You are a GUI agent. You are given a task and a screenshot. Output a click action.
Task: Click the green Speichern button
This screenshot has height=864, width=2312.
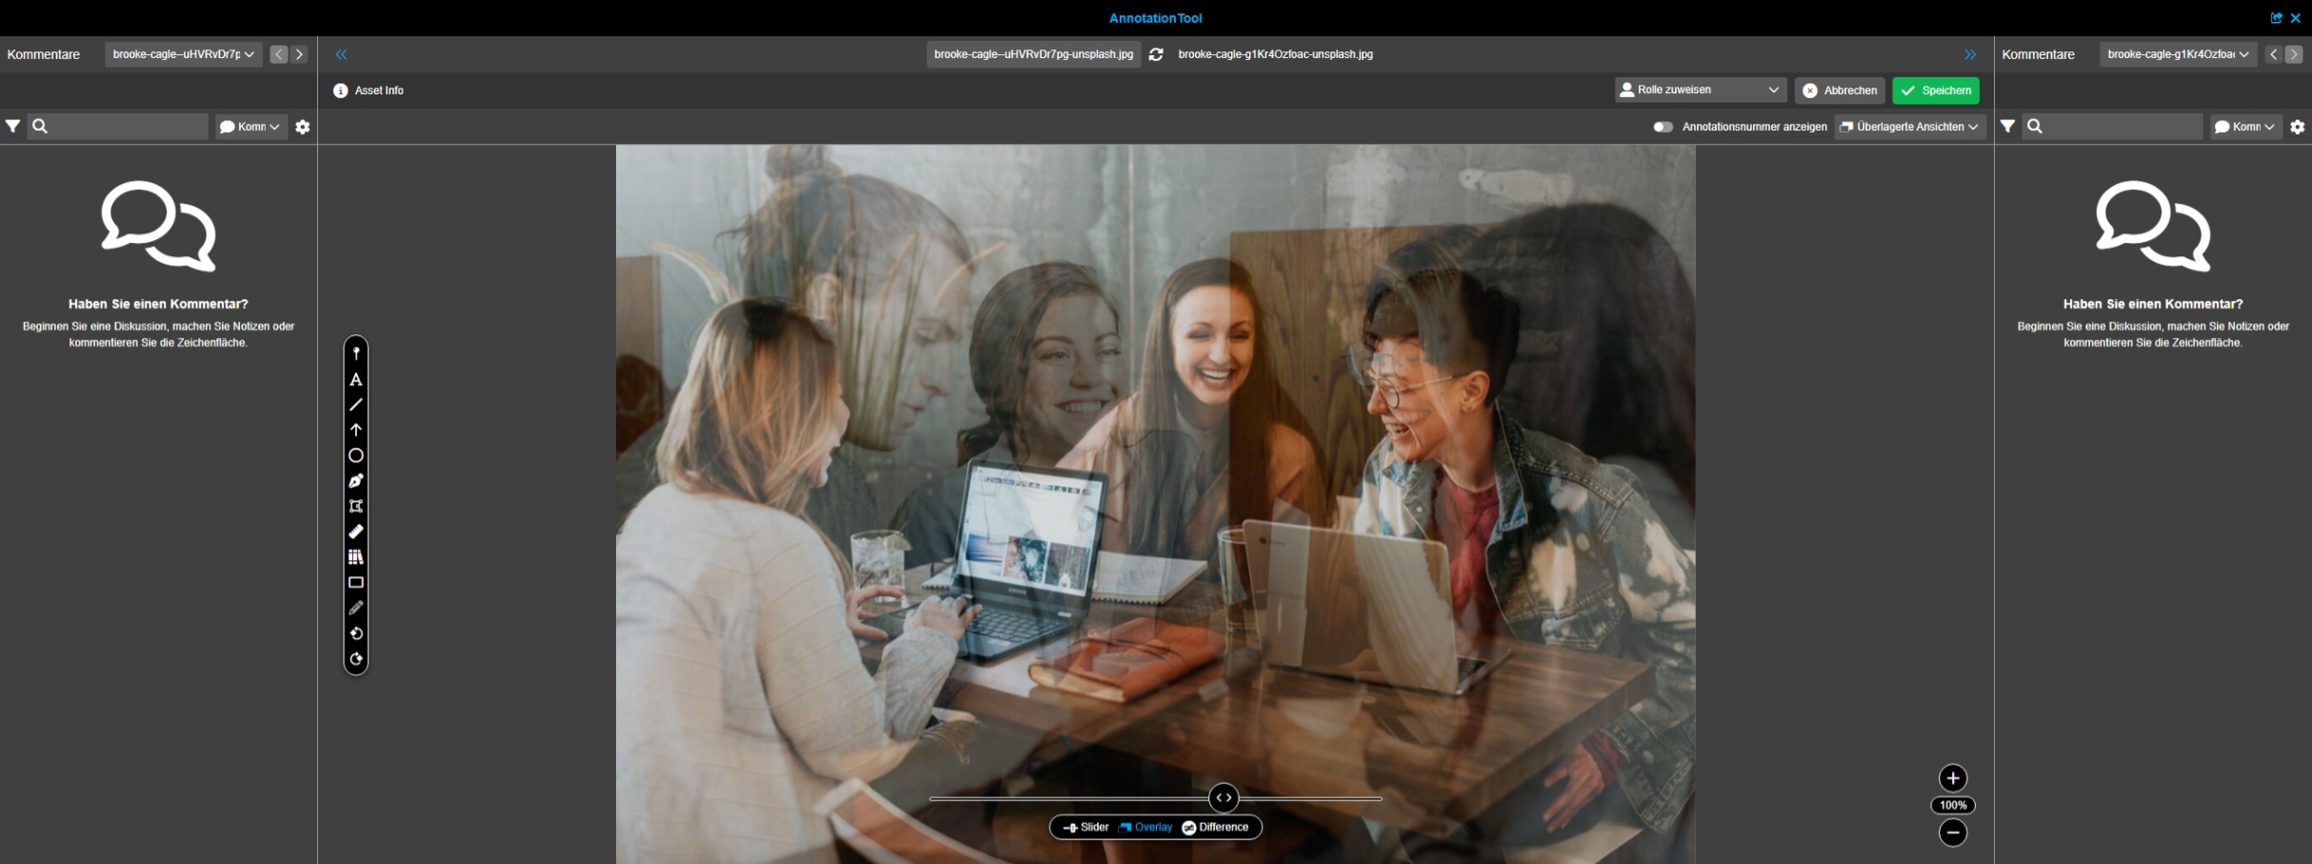[1936, 90]
